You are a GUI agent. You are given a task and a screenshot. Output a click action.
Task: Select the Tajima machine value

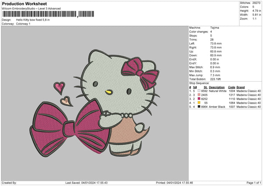point(214,28)
